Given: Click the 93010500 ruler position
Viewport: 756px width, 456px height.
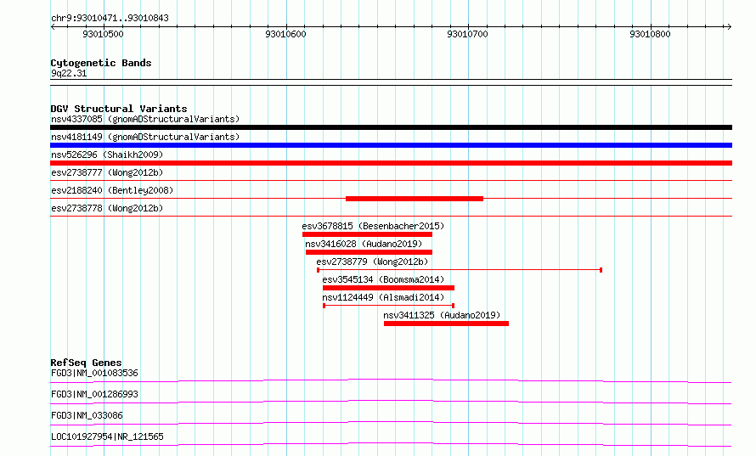Looking at the screenshot, I should pyautogui.click(x=103, y=34).
